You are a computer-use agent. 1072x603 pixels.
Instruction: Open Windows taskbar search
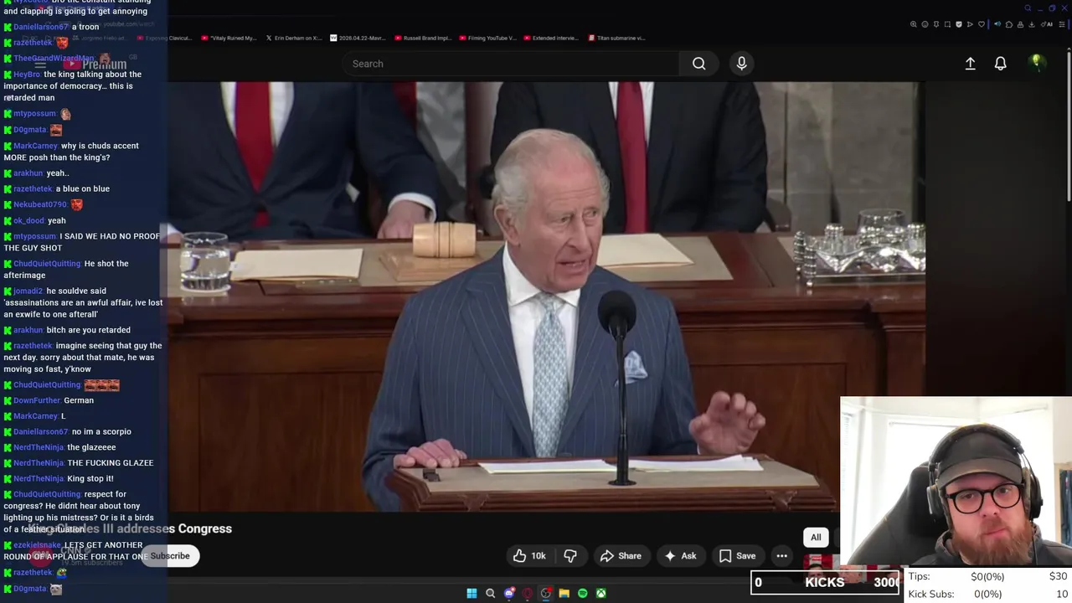click(x=490, y=593)
